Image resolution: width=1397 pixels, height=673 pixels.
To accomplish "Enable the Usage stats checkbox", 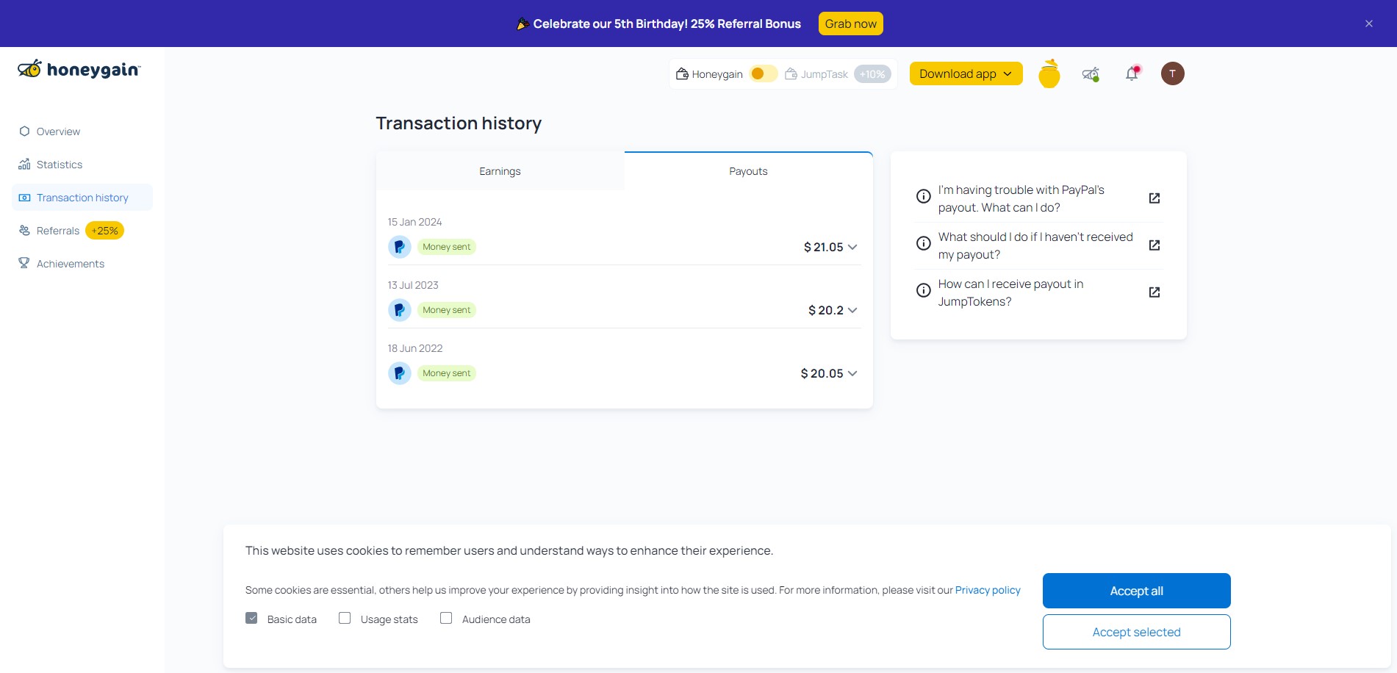I will point(344,618).
